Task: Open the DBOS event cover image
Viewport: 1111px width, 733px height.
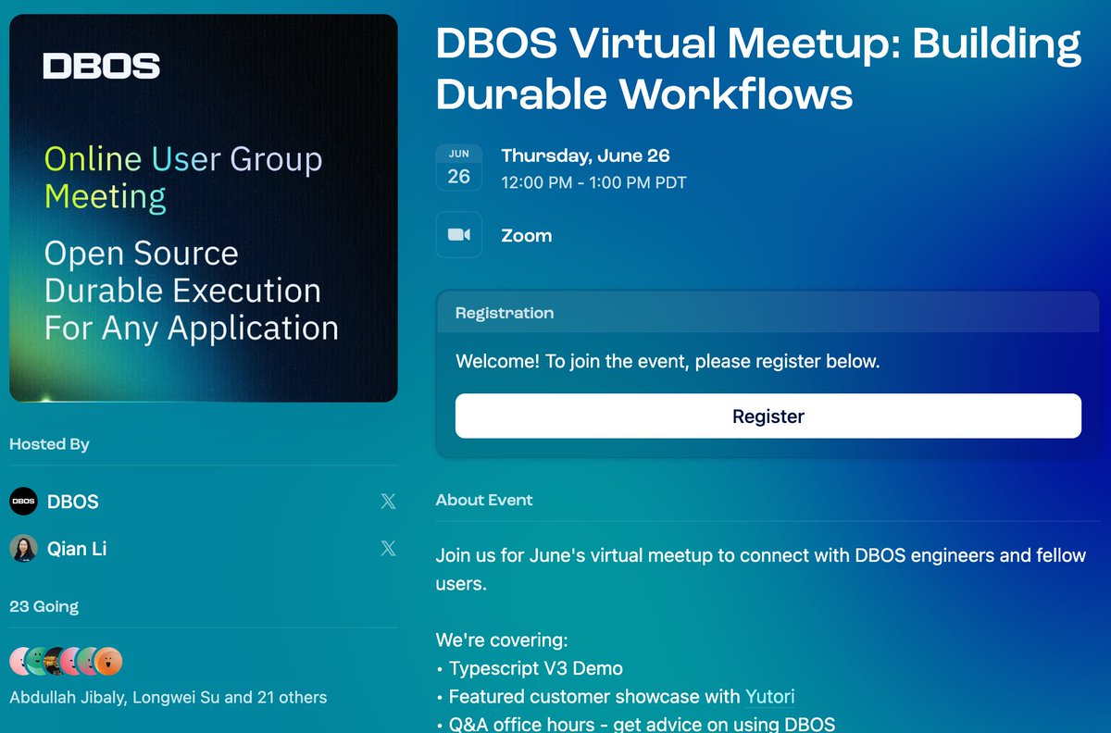Action: (x=204, y=208)
